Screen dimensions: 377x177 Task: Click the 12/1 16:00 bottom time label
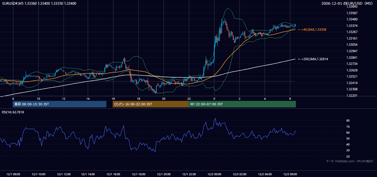pos(114,174)
